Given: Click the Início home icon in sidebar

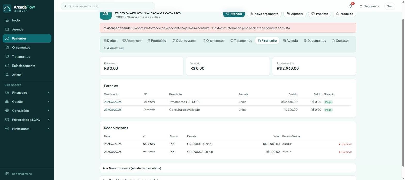Looking at the screenshot, I should pos(7,20).
